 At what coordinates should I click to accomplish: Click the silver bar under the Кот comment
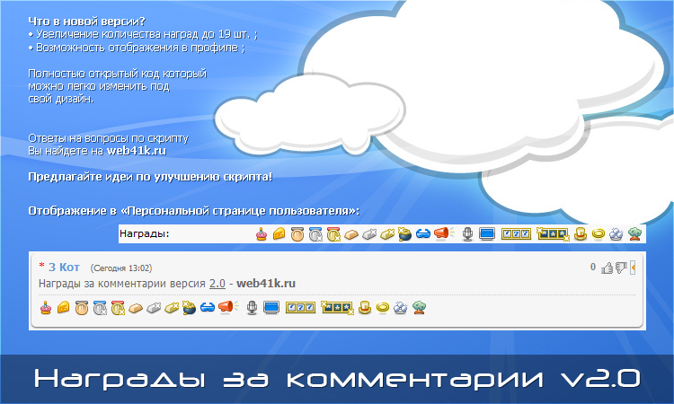click(154, 308)
